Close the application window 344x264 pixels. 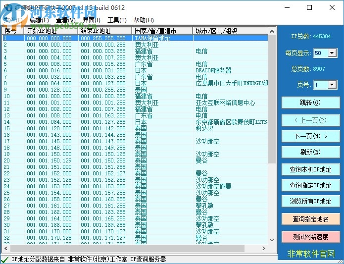click(x=332, y=8)
